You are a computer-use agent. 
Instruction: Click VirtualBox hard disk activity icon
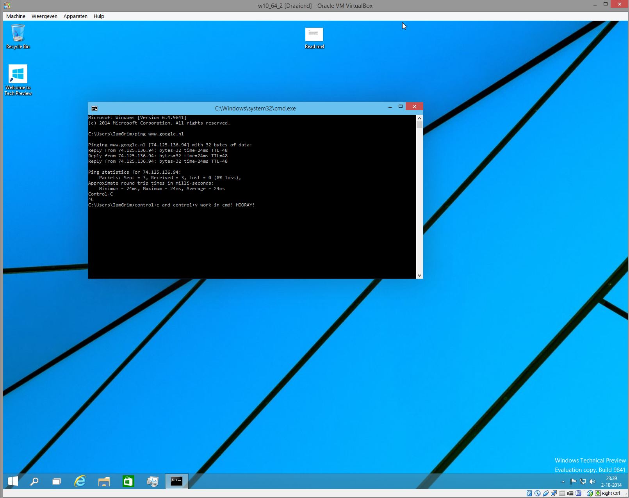tap(529, 493)
